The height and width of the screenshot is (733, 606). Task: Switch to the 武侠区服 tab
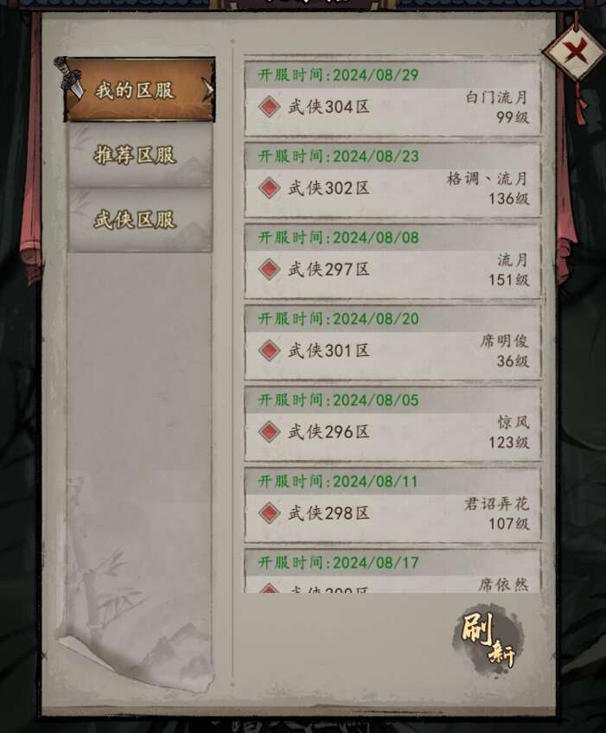point(140,220)
